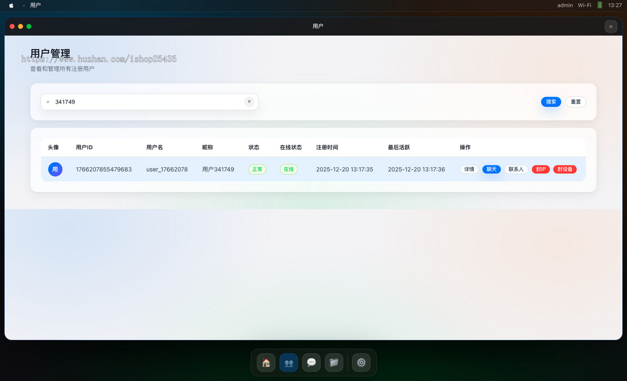This screenshot has width=627, height=381.
Task: Click the red 封IP button
Action: [x=540, y=169]
